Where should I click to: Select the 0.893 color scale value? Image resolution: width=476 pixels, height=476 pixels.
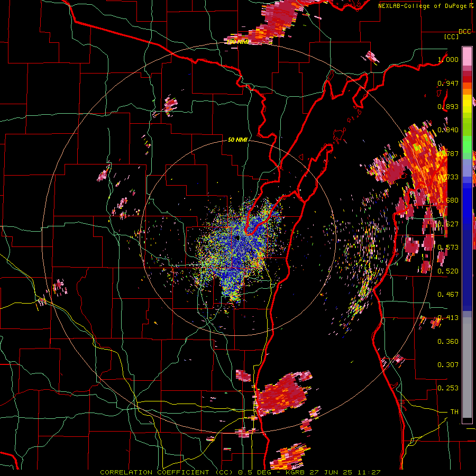point(448,106)
